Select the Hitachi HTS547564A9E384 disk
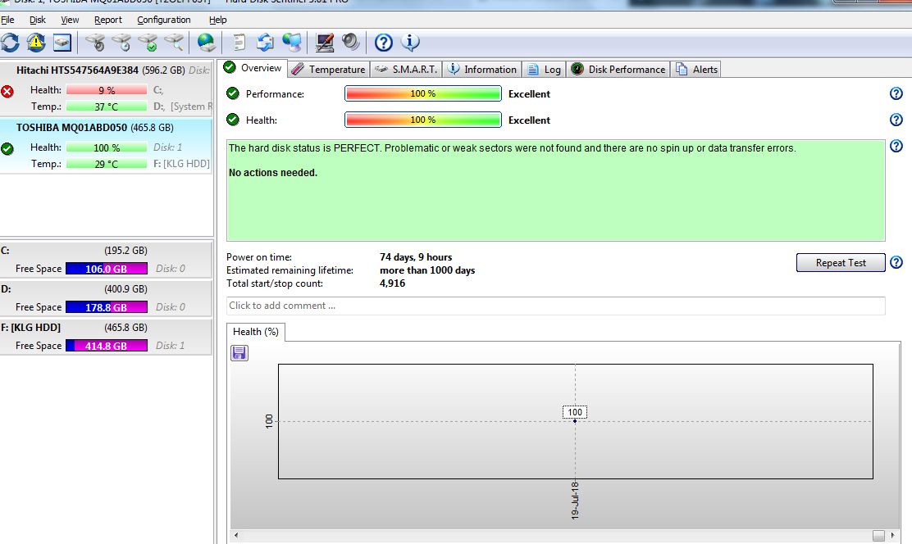This screenshot has width=912, height=544. tap(77, 70)
